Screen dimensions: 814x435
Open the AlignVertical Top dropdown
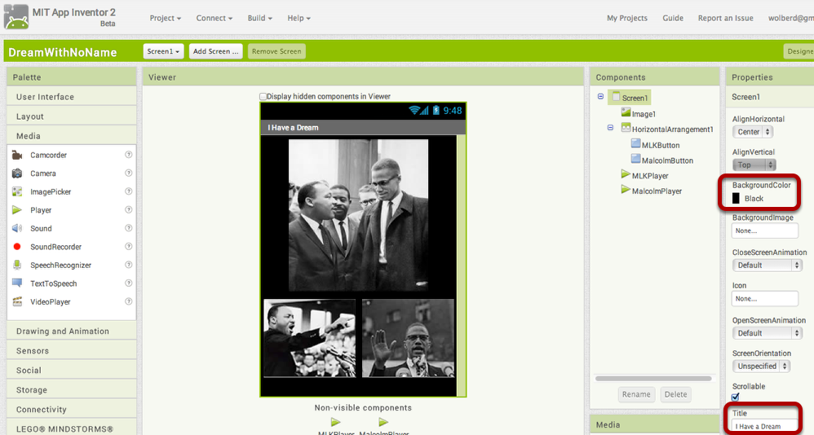coord(754,165)
